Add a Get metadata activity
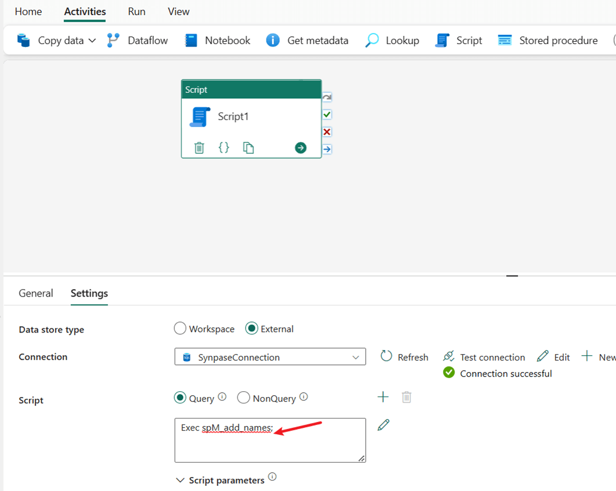 click(x=307, y=40)
